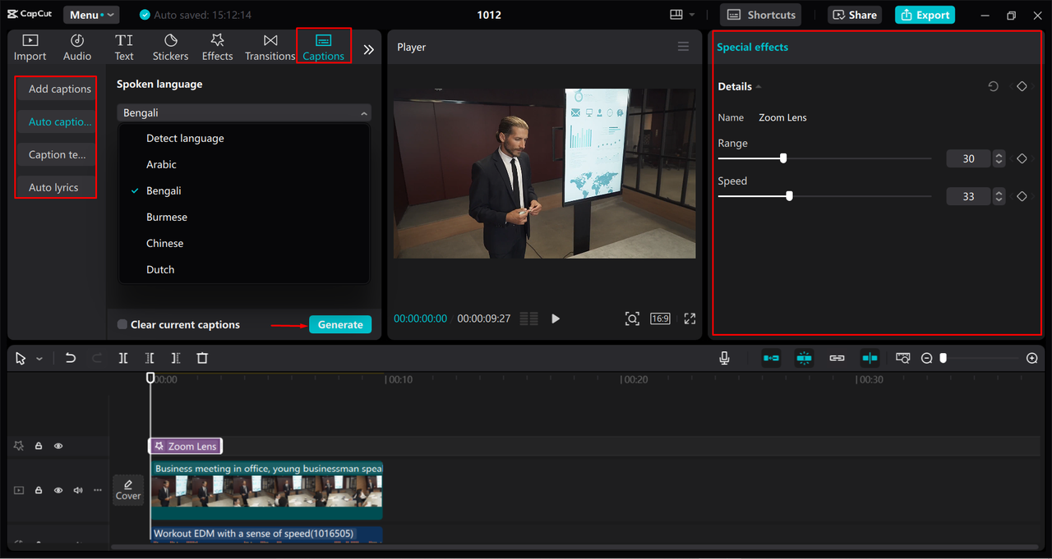Select the Captions tab
1052x559 pixels.
(x=324, y=48)
